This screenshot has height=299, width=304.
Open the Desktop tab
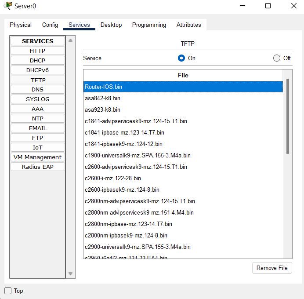coord(111,25)
